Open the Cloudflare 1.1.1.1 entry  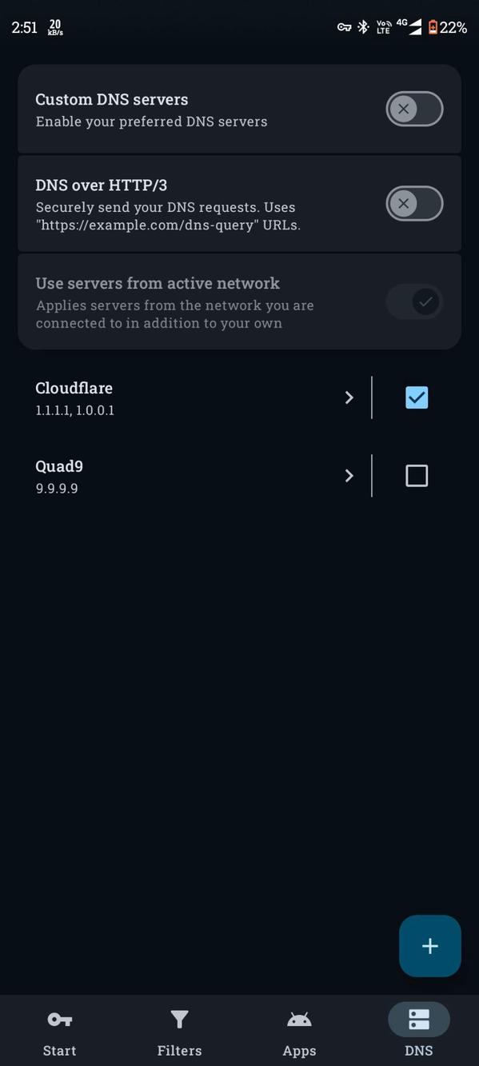pyautogui.click(x=160, y=397)
